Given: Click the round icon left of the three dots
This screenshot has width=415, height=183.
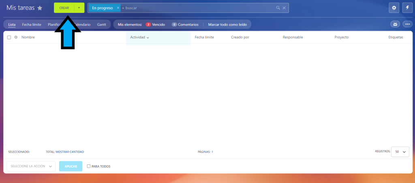Looking at the screenshot, I should coord(395,24).
